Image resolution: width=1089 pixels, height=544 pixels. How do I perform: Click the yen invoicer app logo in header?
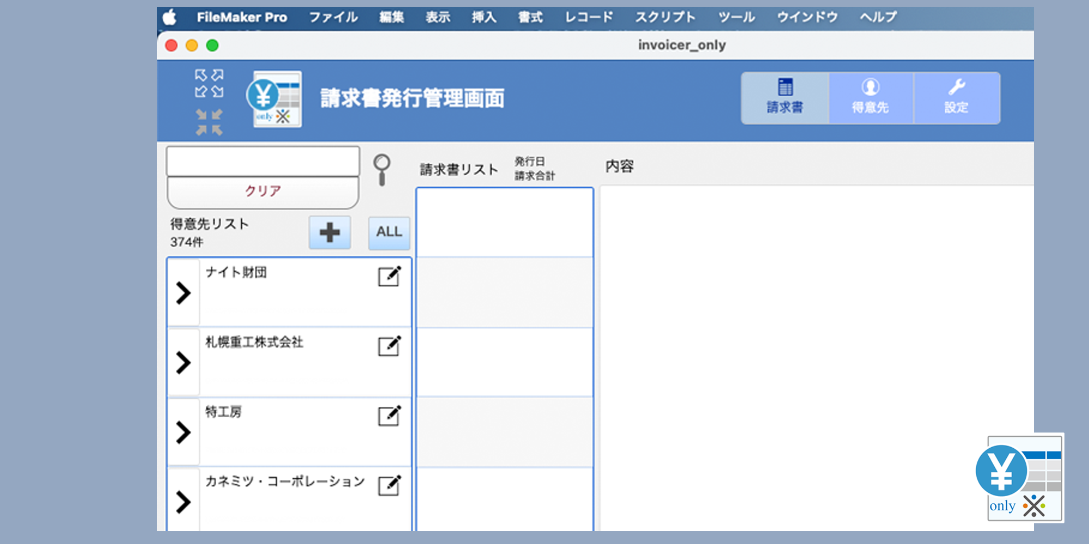(x=274, y=100)
